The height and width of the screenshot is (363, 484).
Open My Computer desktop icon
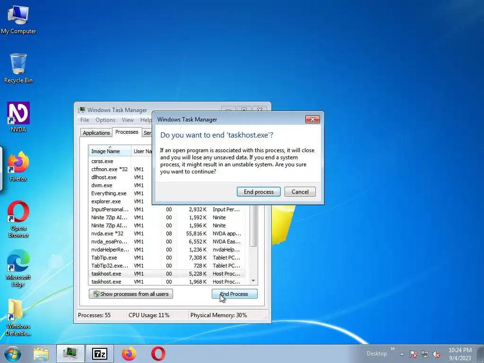[18, 19]
